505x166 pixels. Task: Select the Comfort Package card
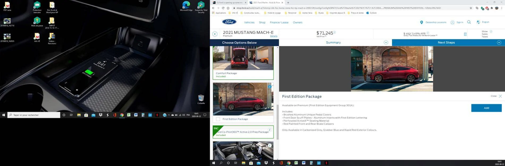coord(243,63)
